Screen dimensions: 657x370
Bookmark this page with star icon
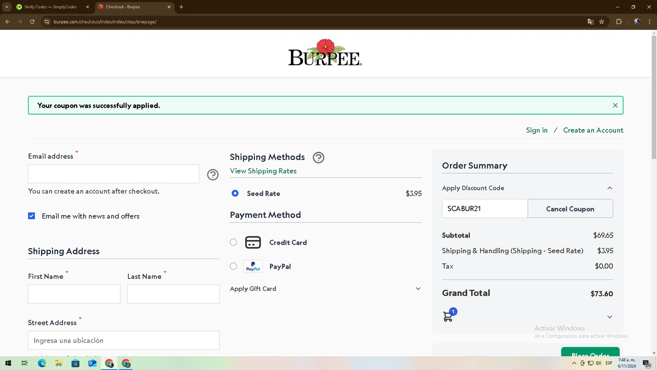pos(602,21)
